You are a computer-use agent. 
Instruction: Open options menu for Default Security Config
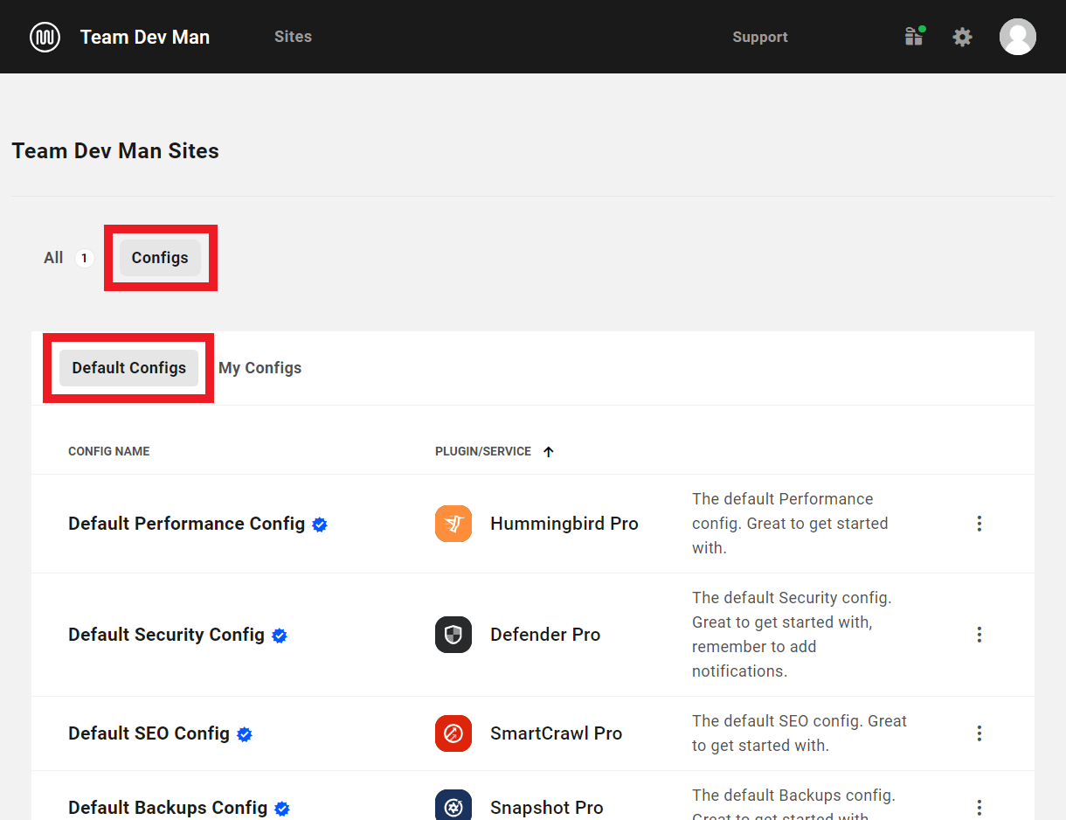979,635
